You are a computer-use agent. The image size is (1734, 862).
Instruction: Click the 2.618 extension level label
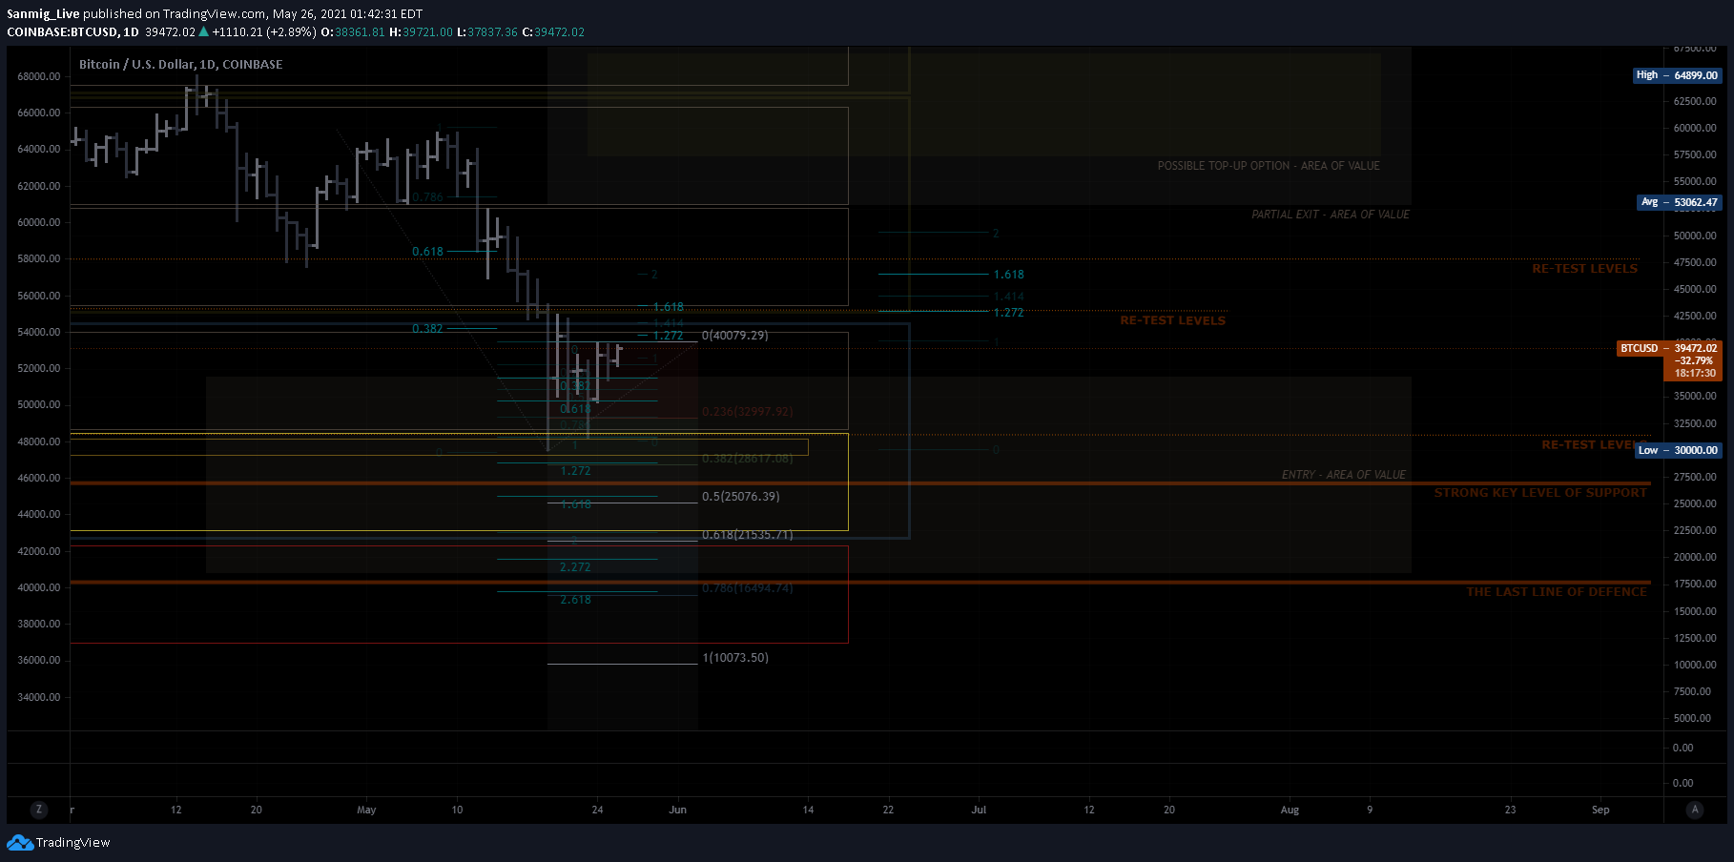(x=575, y=600)
